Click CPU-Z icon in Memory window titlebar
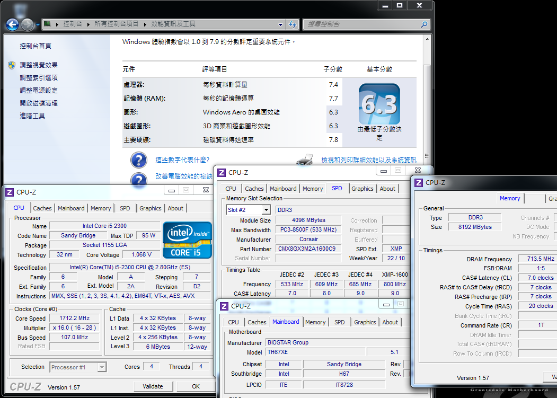Image resolution: width=557 pixels, height=398 pixels. pos(419,183)
